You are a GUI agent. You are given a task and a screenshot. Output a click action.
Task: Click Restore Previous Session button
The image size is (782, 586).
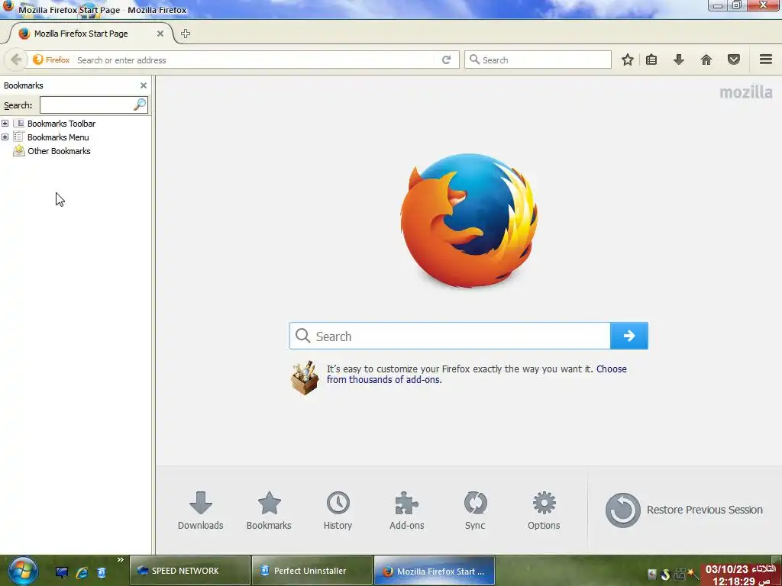tap(683, 510)
